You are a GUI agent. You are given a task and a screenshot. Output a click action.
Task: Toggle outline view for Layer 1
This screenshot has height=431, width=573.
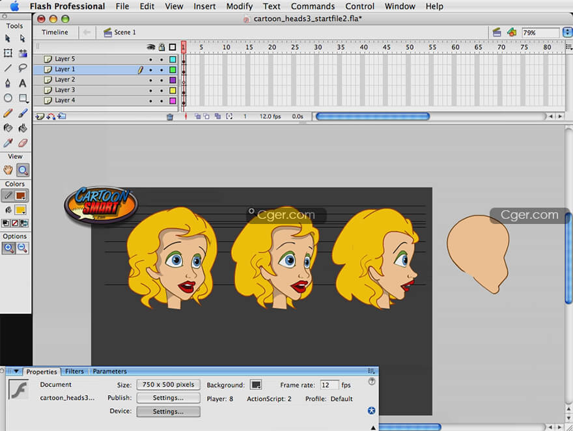(173, 70)
